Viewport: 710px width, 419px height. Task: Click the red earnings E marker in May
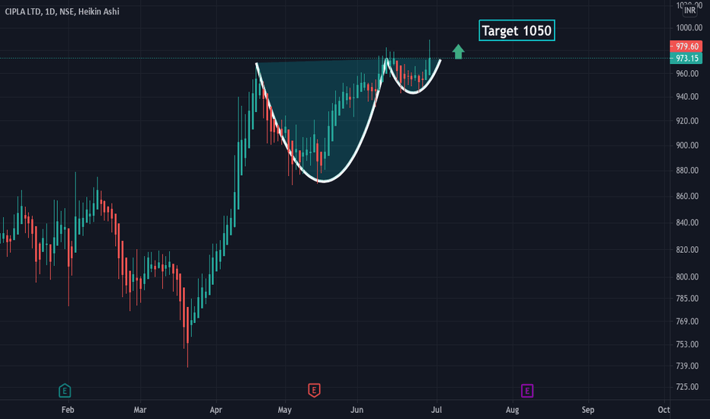tap(315, 390)
